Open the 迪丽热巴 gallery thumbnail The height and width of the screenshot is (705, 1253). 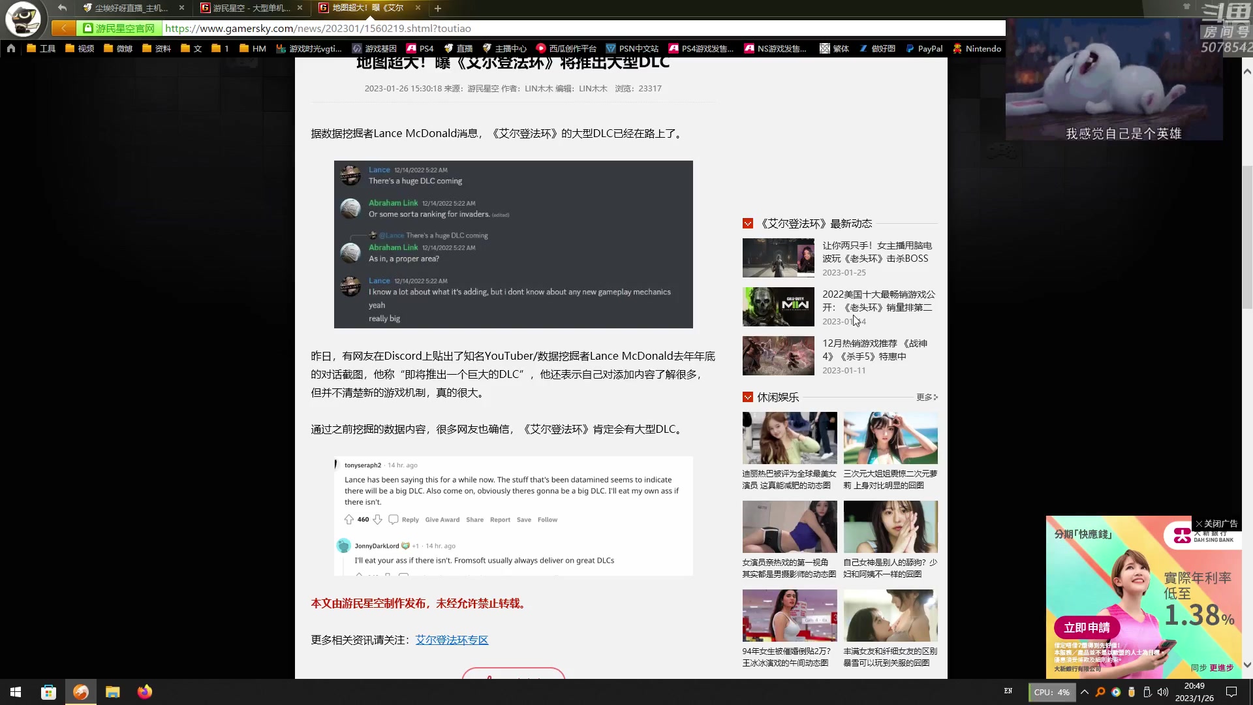click(x=790, y=438)
